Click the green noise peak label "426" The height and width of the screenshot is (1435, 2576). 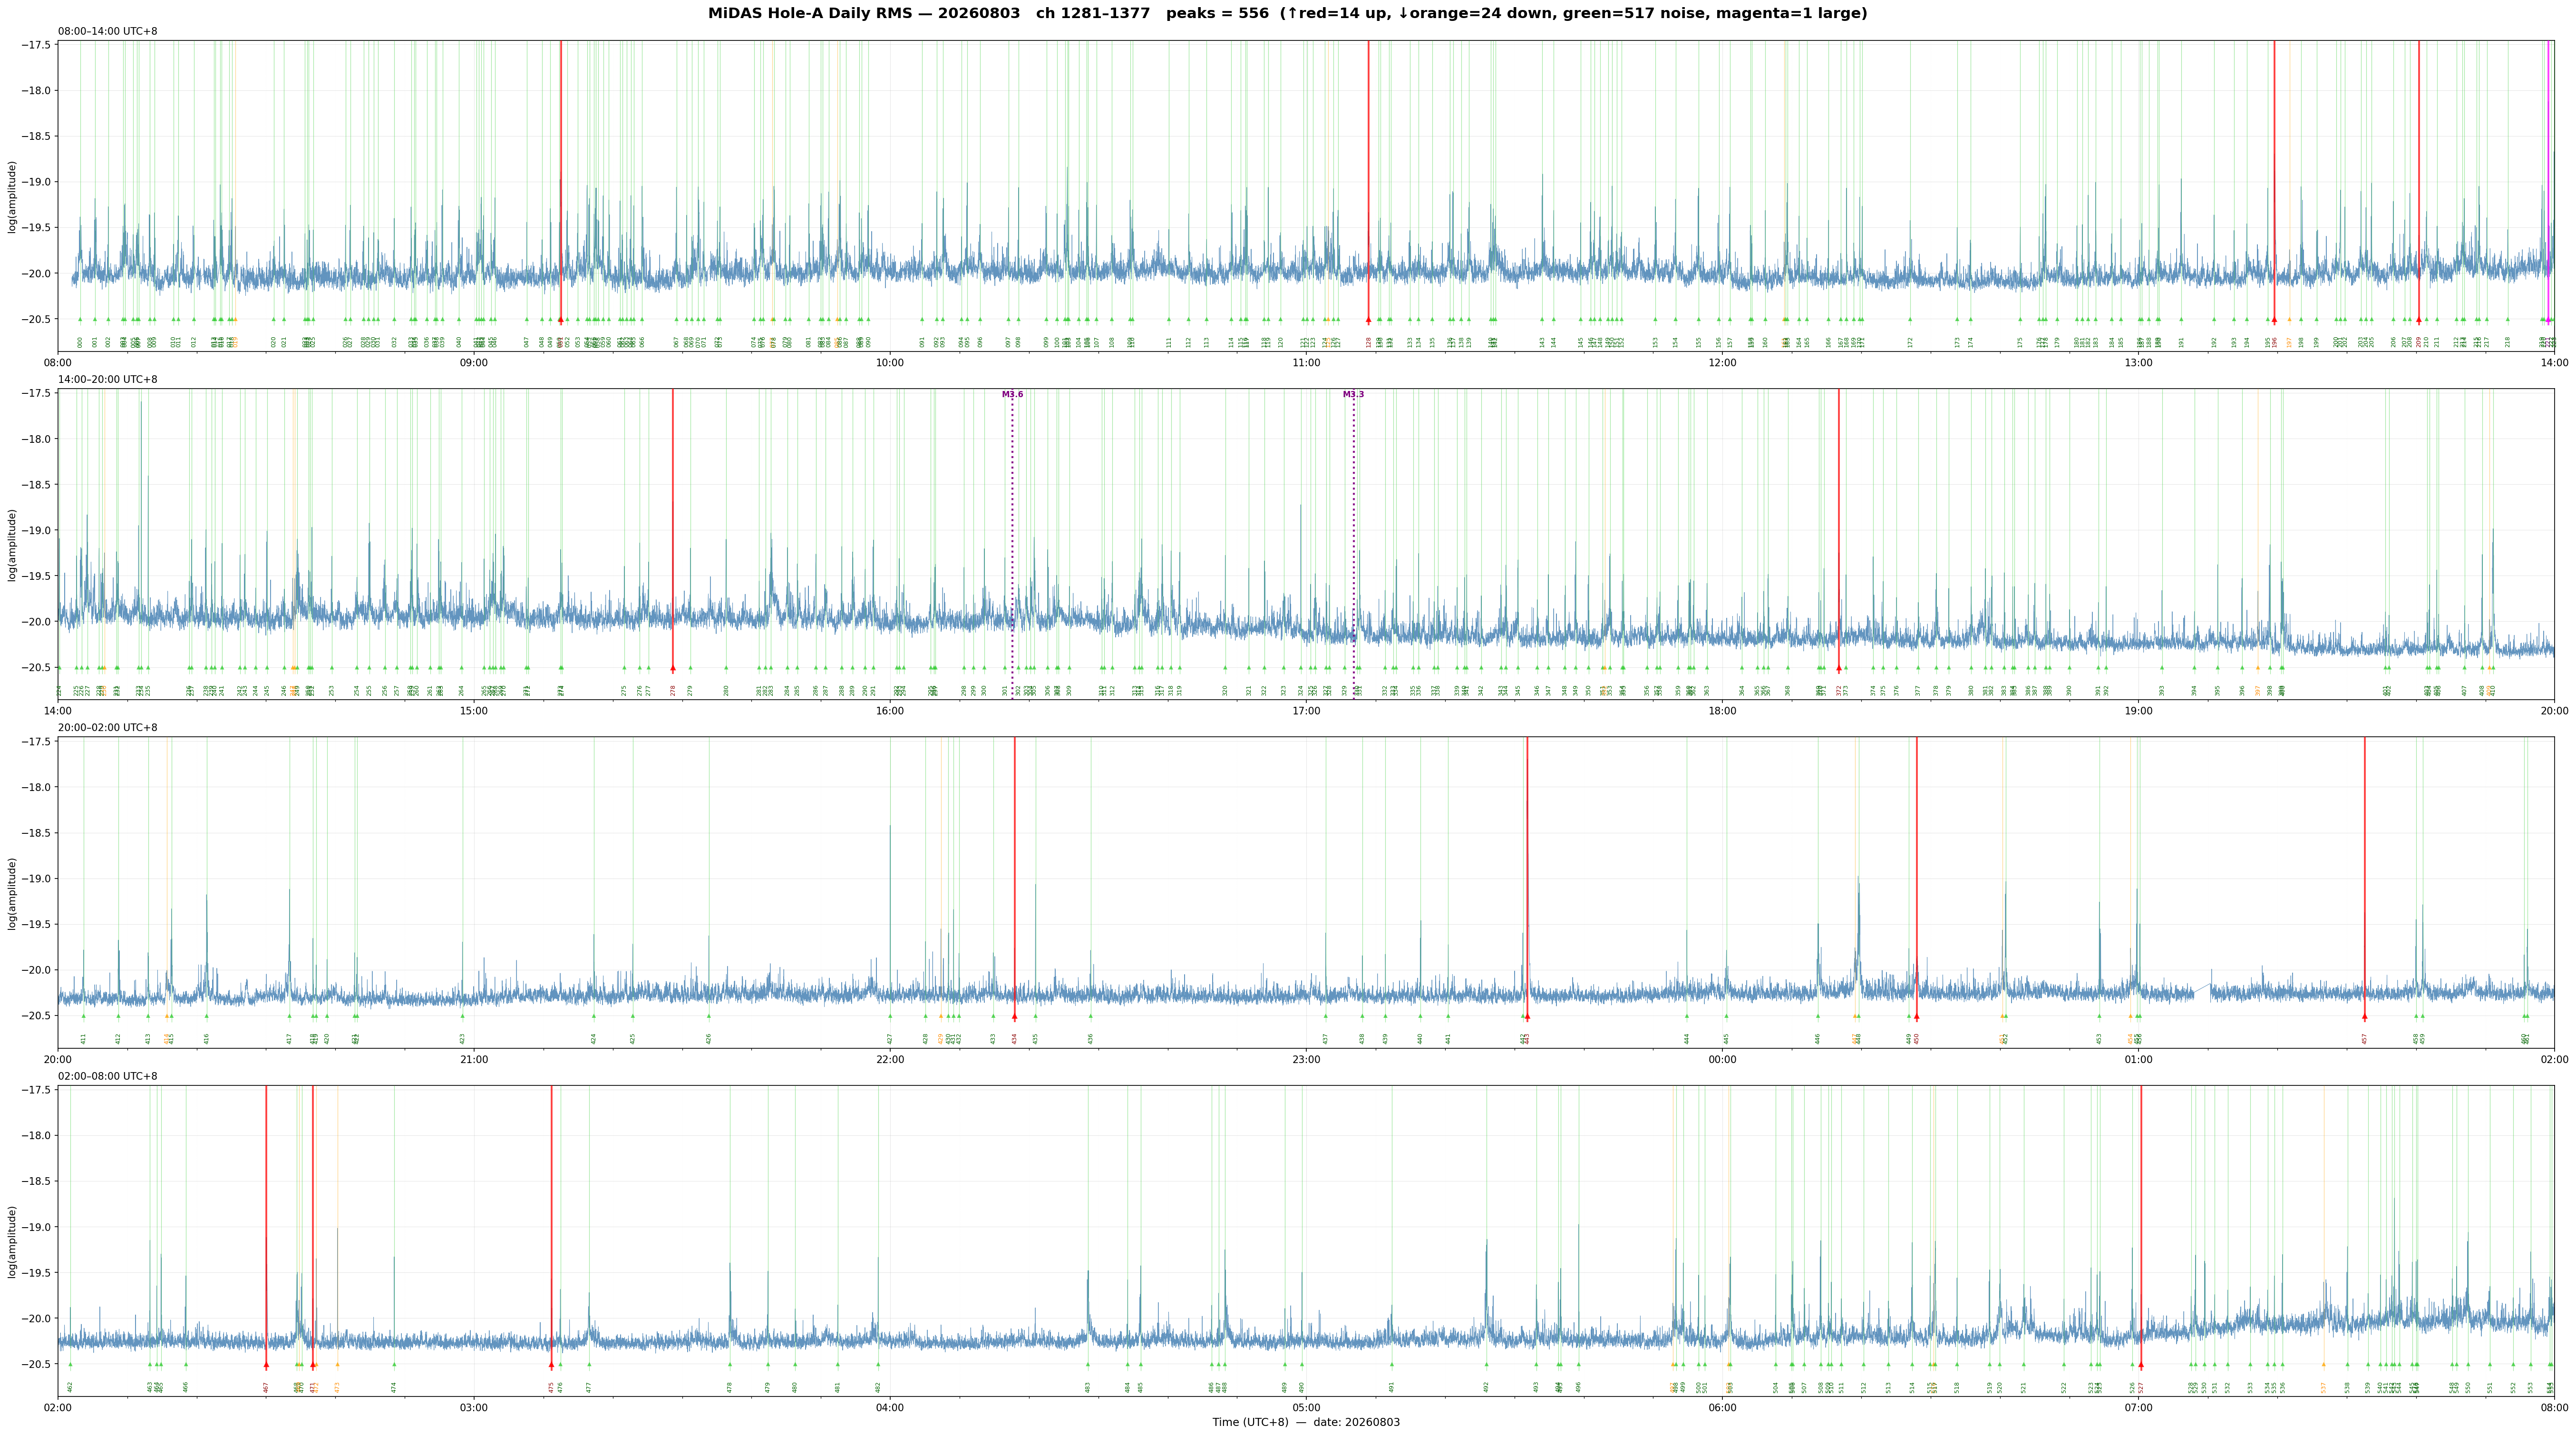pos(709,1039)
